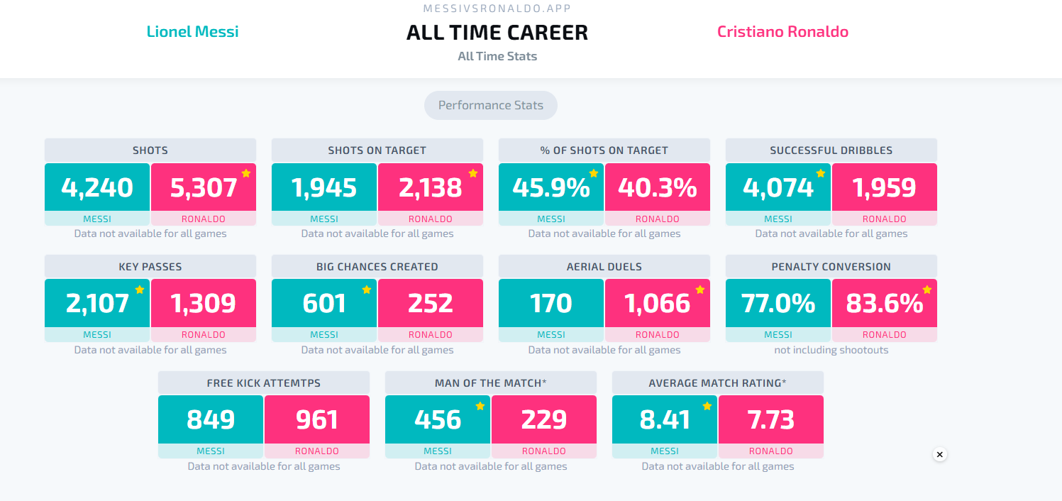Select Messi's 4,240 shots tile
Screen dimensions: 1062x501
97,187
